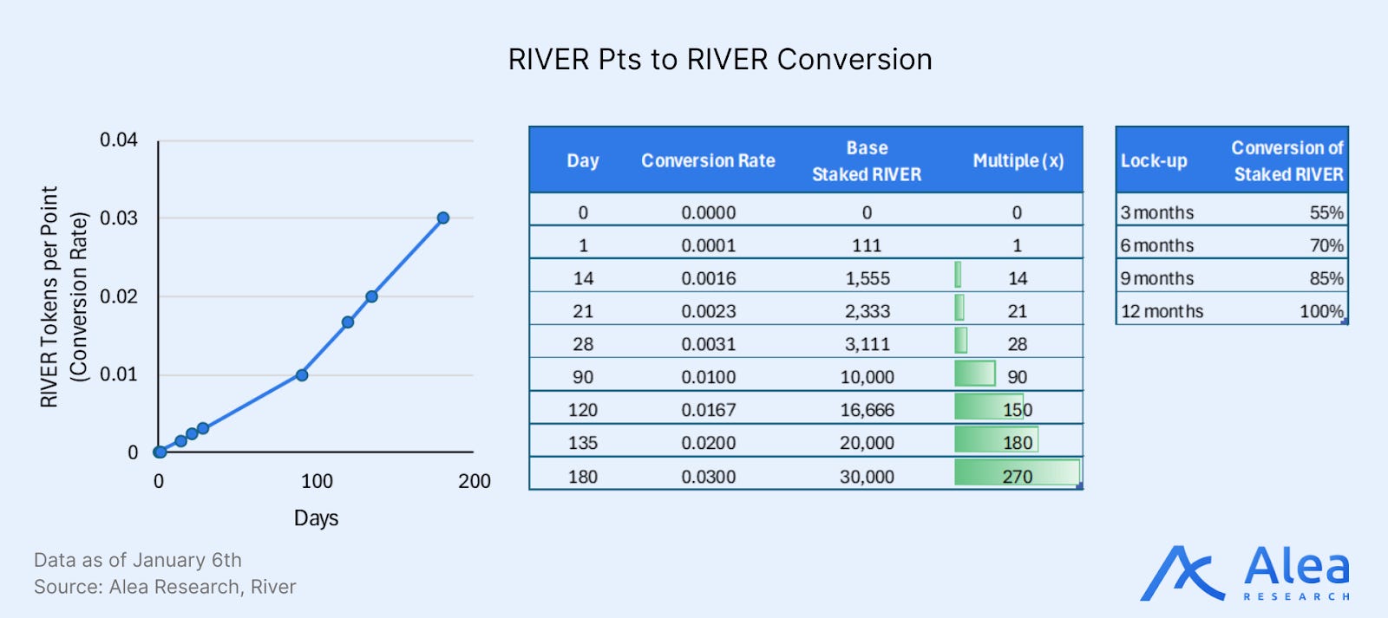
Task: Click the y-axis tick label 0.04
Action: [118, 140]
